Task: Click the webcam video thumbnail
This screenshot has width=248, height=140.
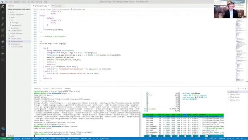Action: tap(230, 9)
